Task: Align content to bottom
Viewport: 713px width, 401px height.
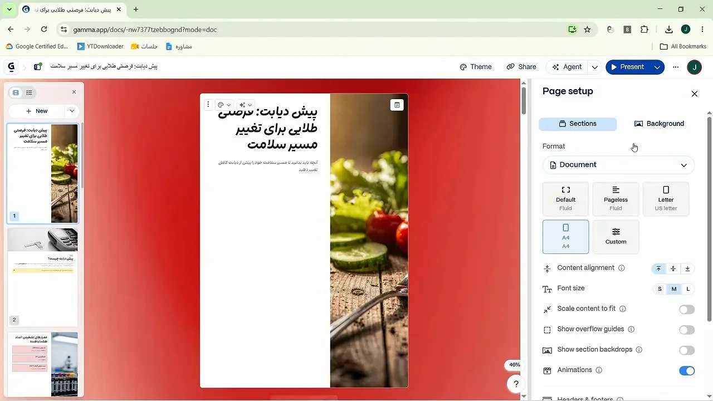Action: pos(687,268)
